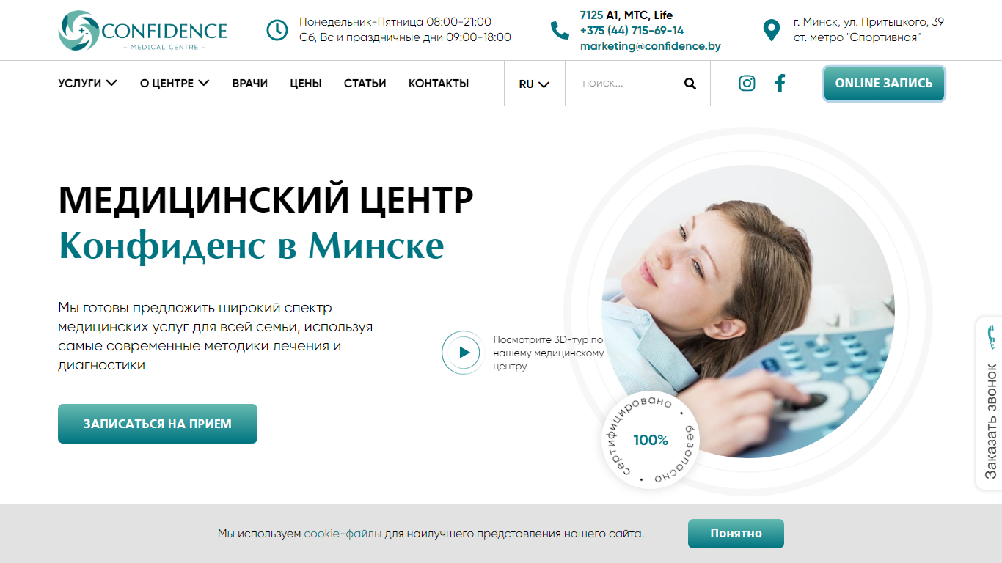This screenshot has width=1002, height=563.
Task: Click the ЗАПИСАТЬСЯ НА ПРИЕМ button
Action: (158, 424)
